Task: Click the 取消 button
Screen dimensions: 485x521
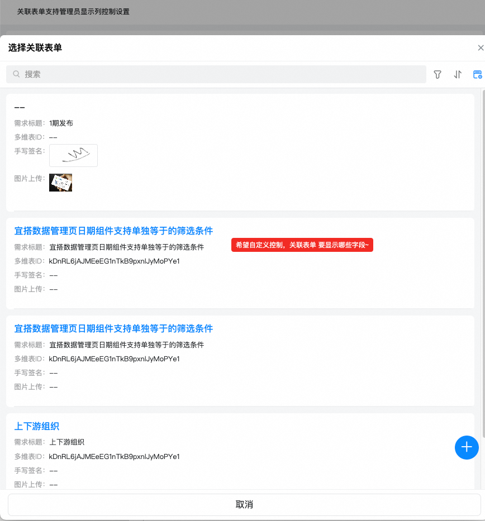Action: pyautogui.click(x=244, y=505)
